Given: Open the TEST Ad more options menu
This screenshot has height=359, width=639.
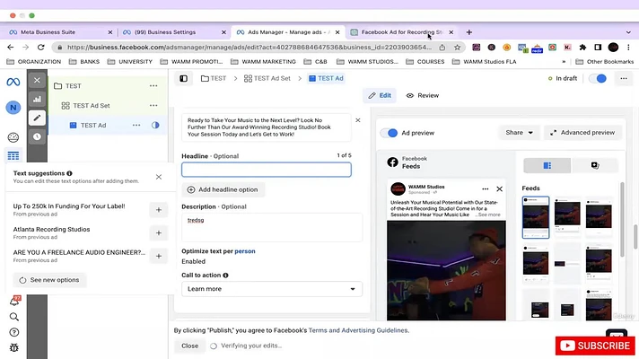Looking at the screenshot, I should click(x=136, y=125).
